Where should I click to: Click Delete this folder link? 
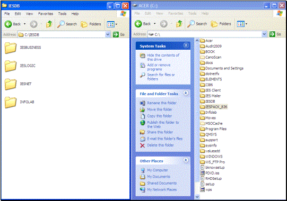click(161, 145)
